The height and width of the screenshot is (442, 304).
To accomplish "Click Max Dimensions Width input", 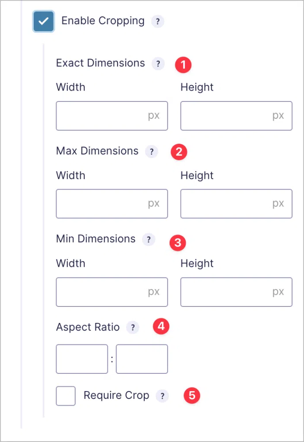I will coord(112,204).
